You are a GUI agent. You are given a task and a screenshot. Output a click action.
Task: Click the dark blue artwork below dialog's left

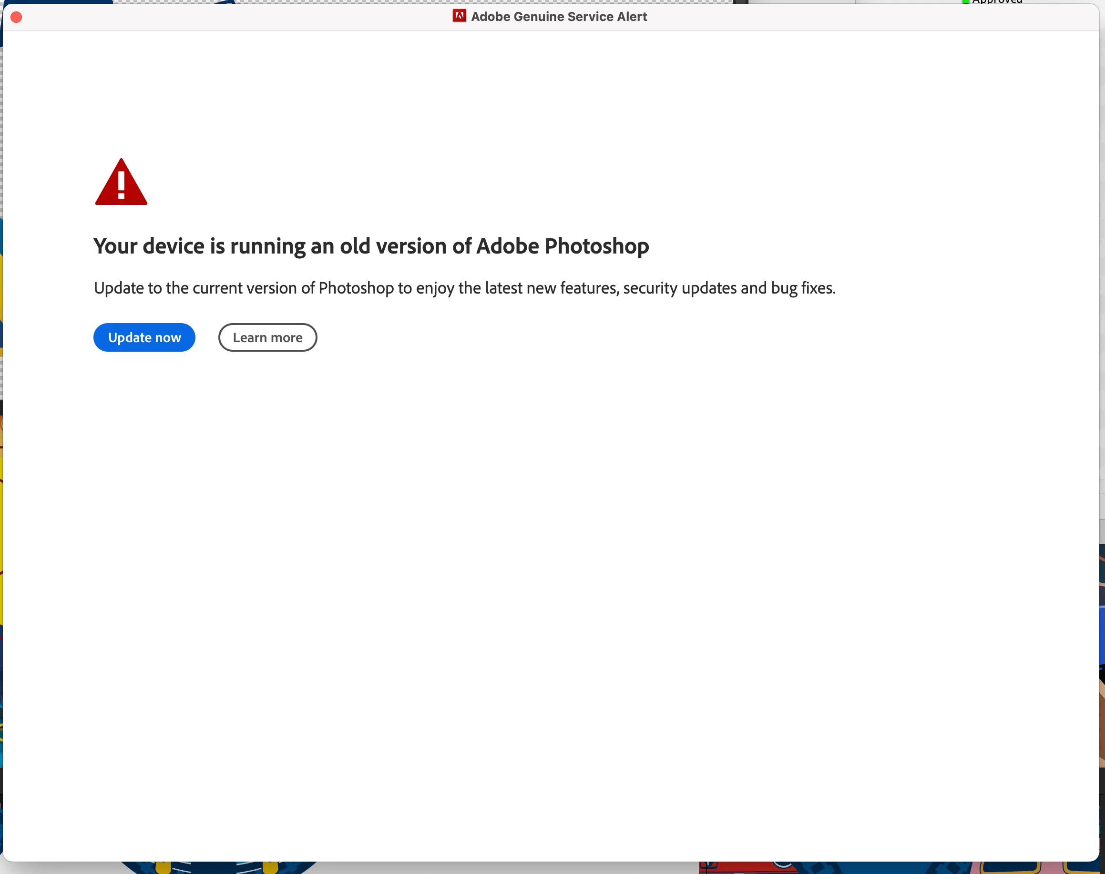(215, 868)
